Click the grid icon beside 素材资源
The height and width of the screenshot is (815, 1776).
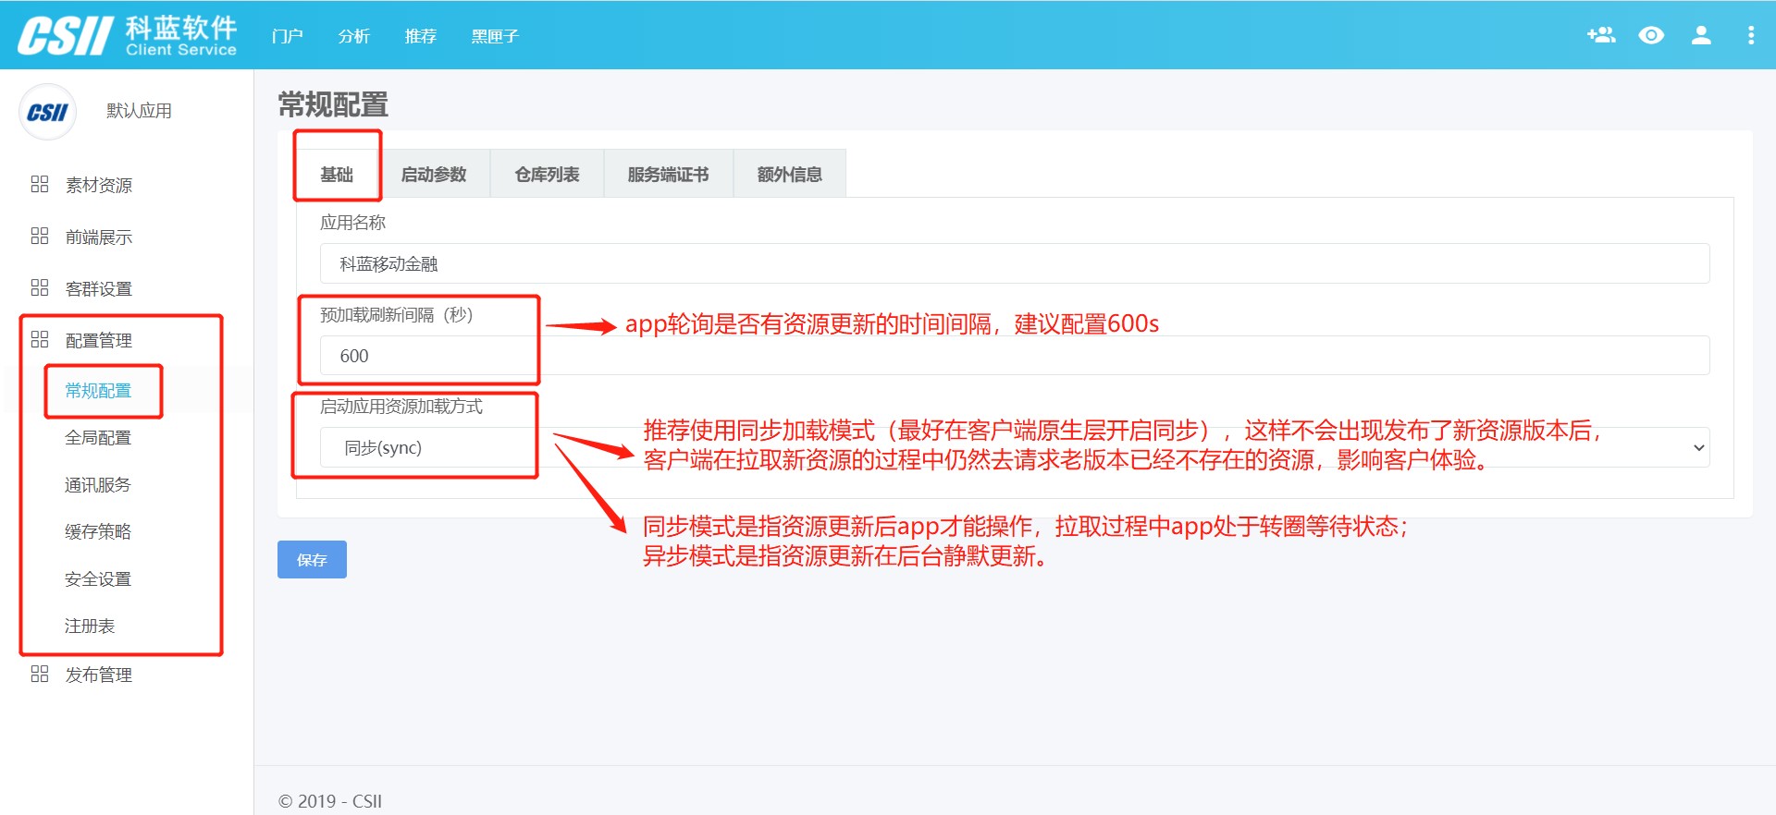pyautogui.click(x=39, y=184)
